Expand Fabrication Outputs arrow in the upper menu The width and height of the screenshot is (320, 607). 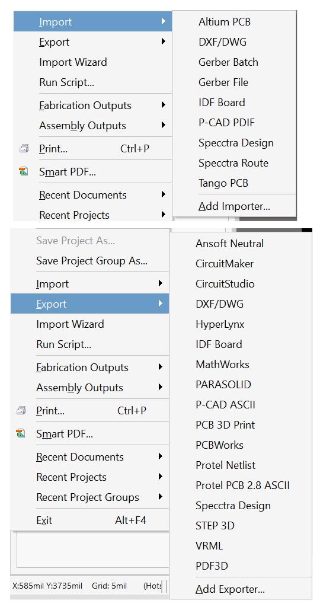pos(164,105)
